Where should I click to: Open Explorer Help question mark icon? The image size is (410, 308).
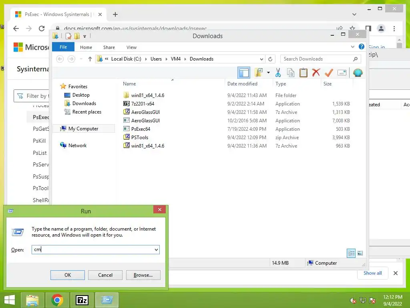point(362,47)
